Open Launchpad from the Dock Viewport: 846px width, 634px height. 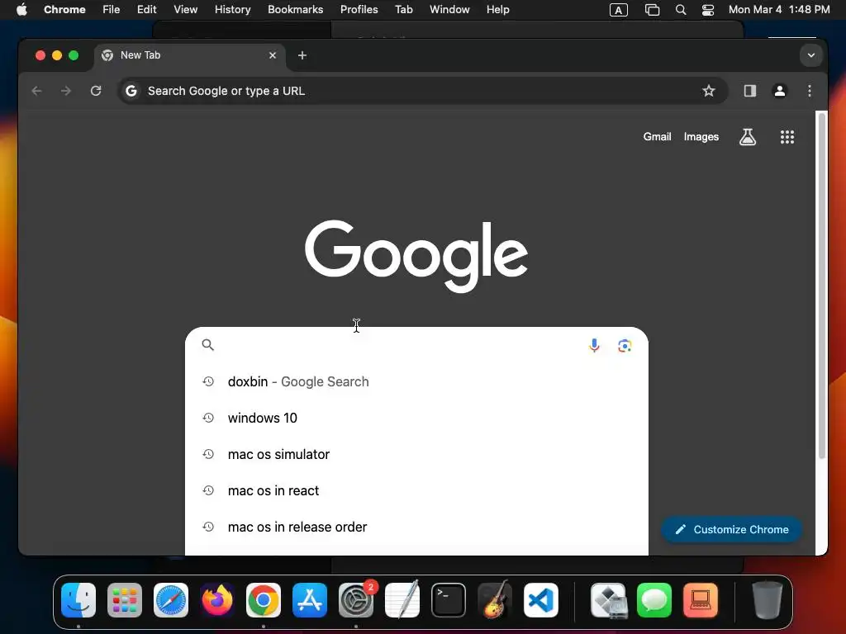pos(125,600)
